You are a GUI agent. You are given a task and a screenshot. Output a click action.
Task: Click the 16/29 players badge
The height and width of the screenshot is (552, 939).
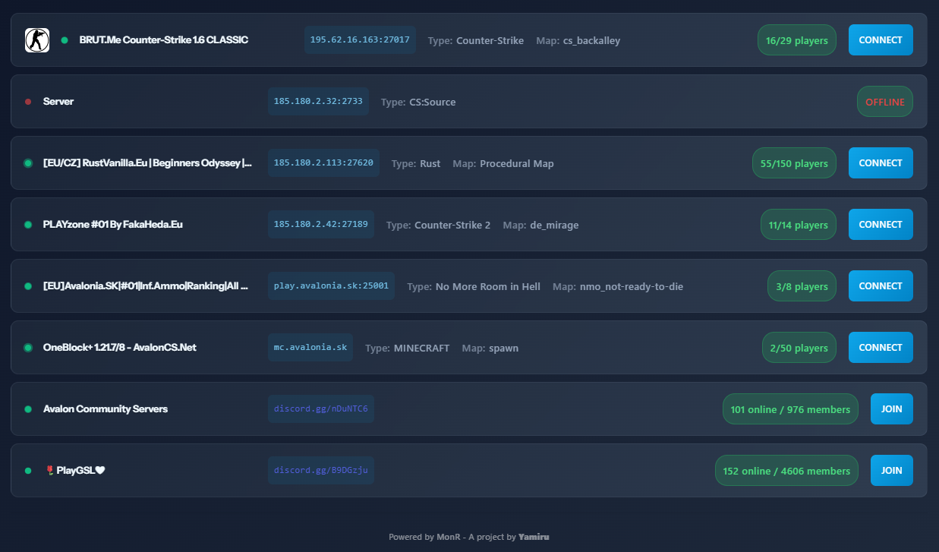[797, 40]
